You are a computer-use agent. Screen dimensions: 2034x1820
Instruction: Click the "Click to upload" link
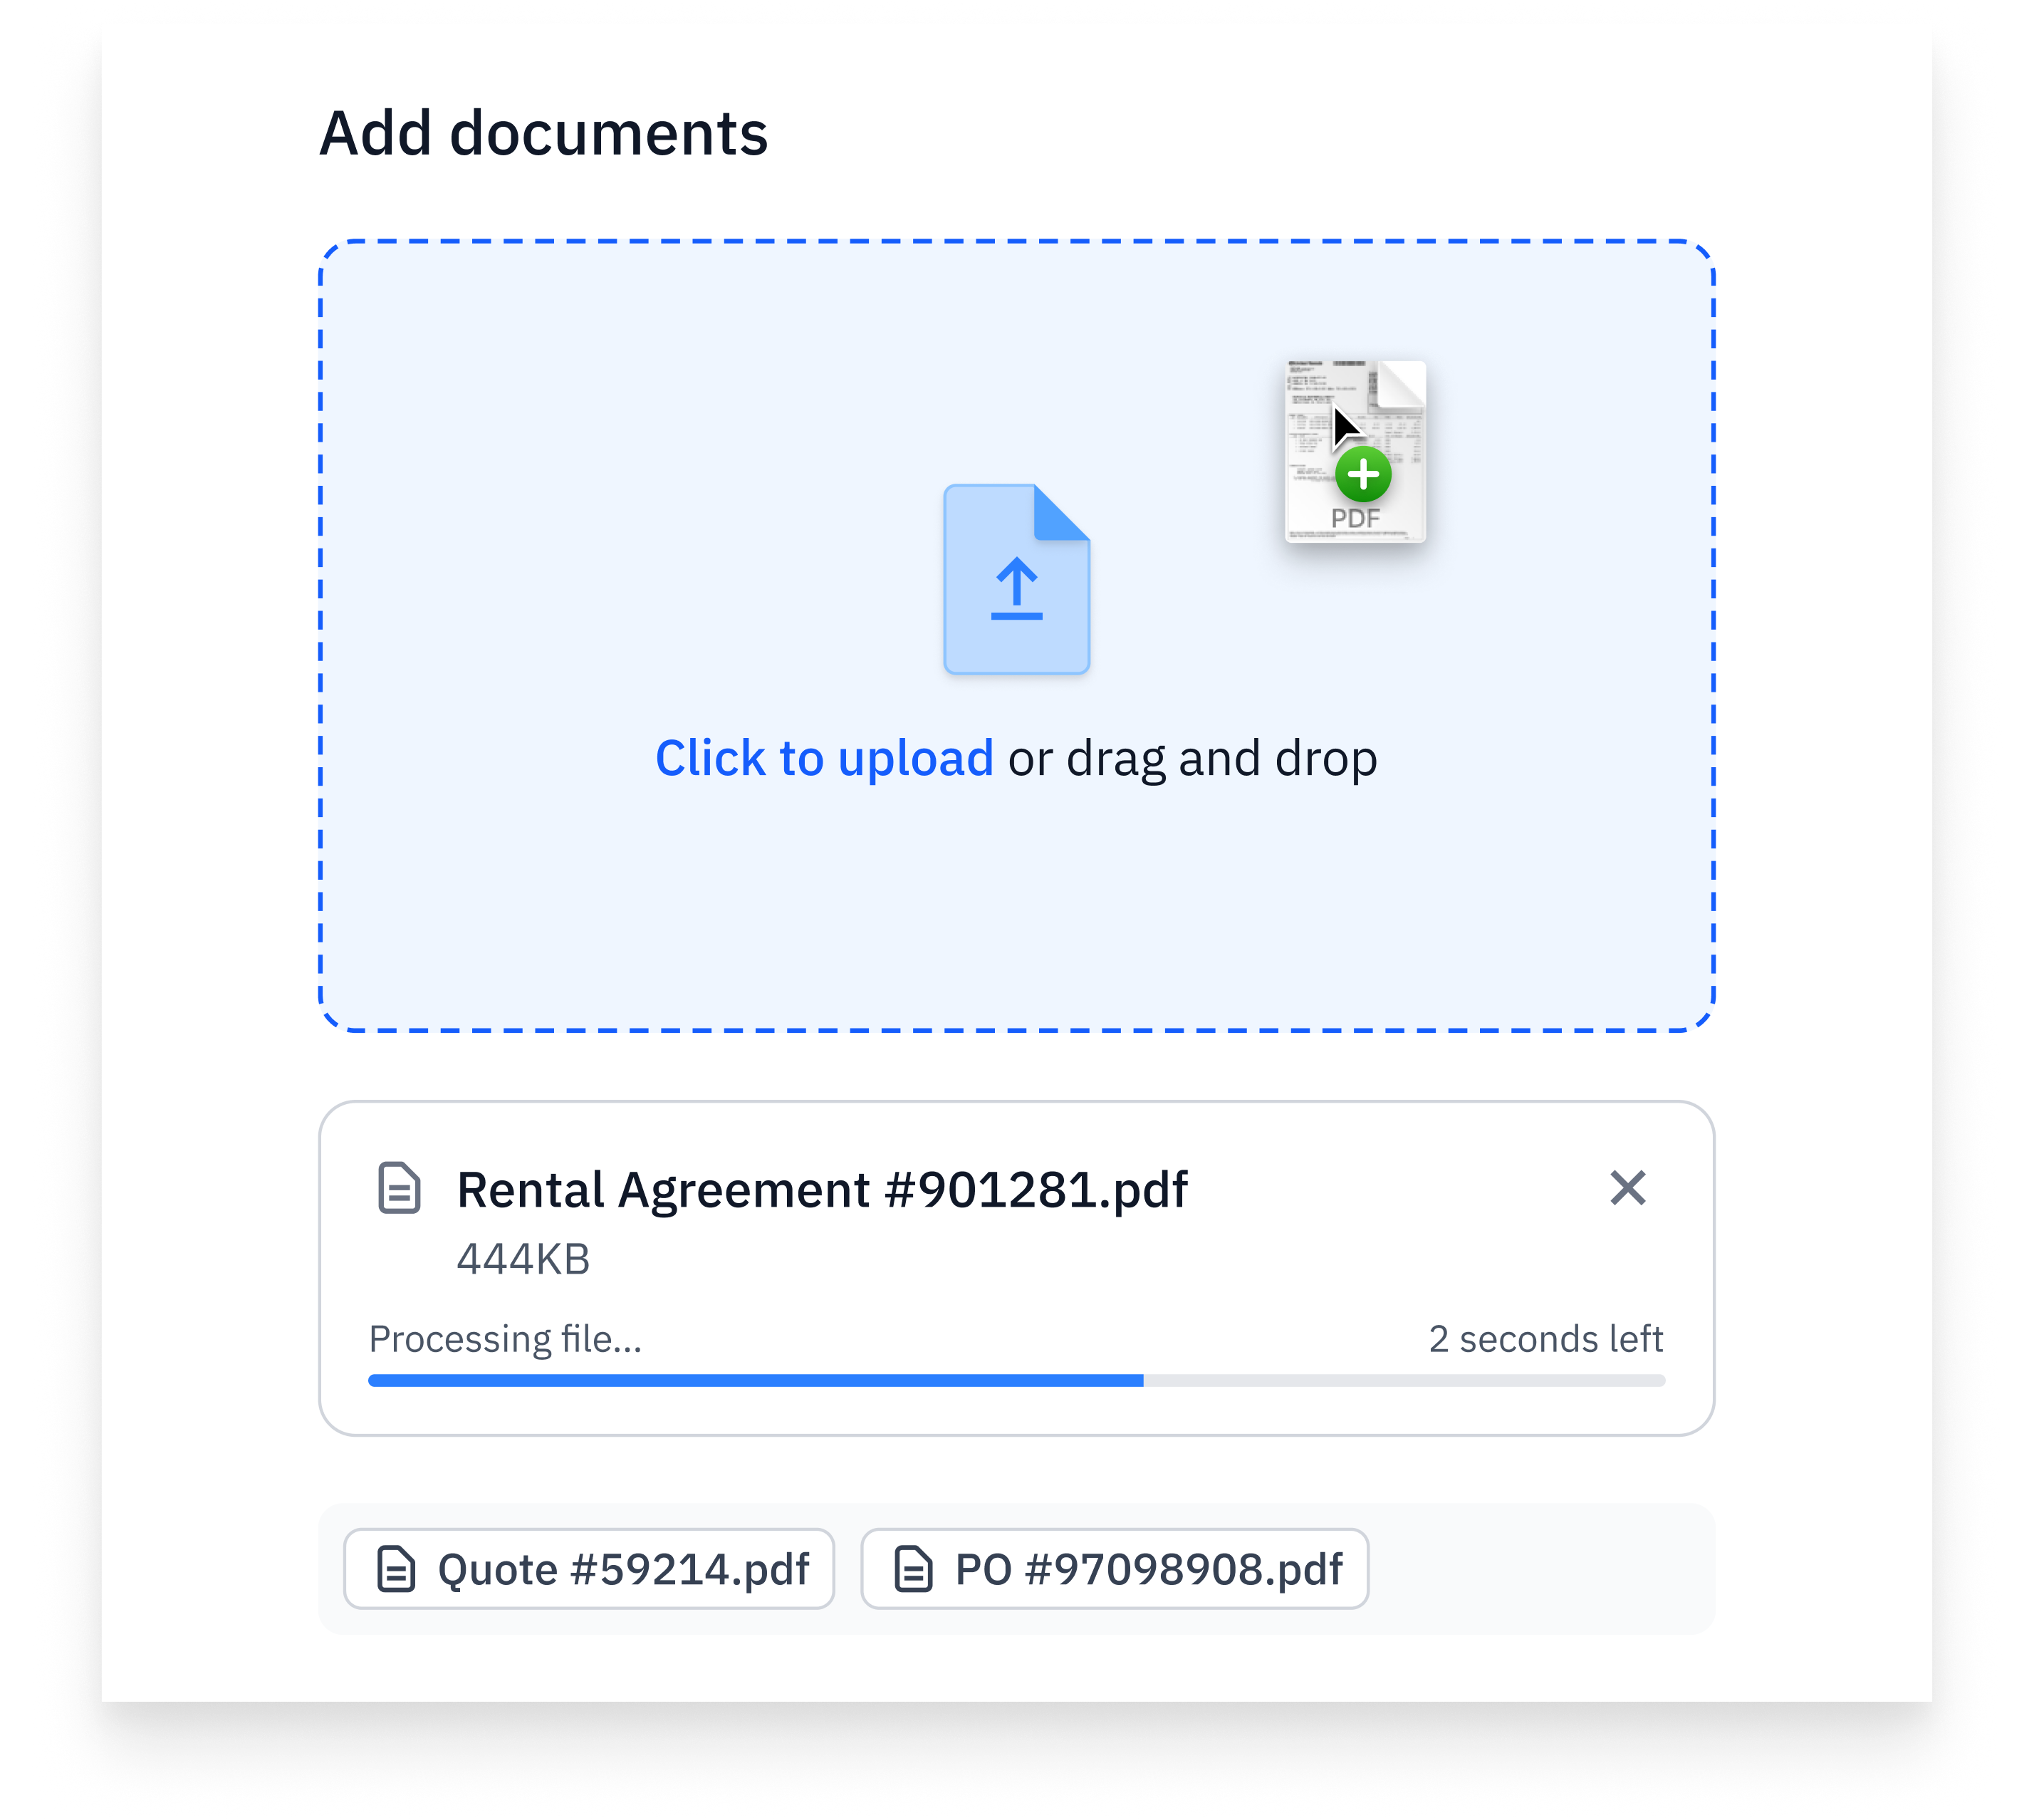click(x=824, y=758)
